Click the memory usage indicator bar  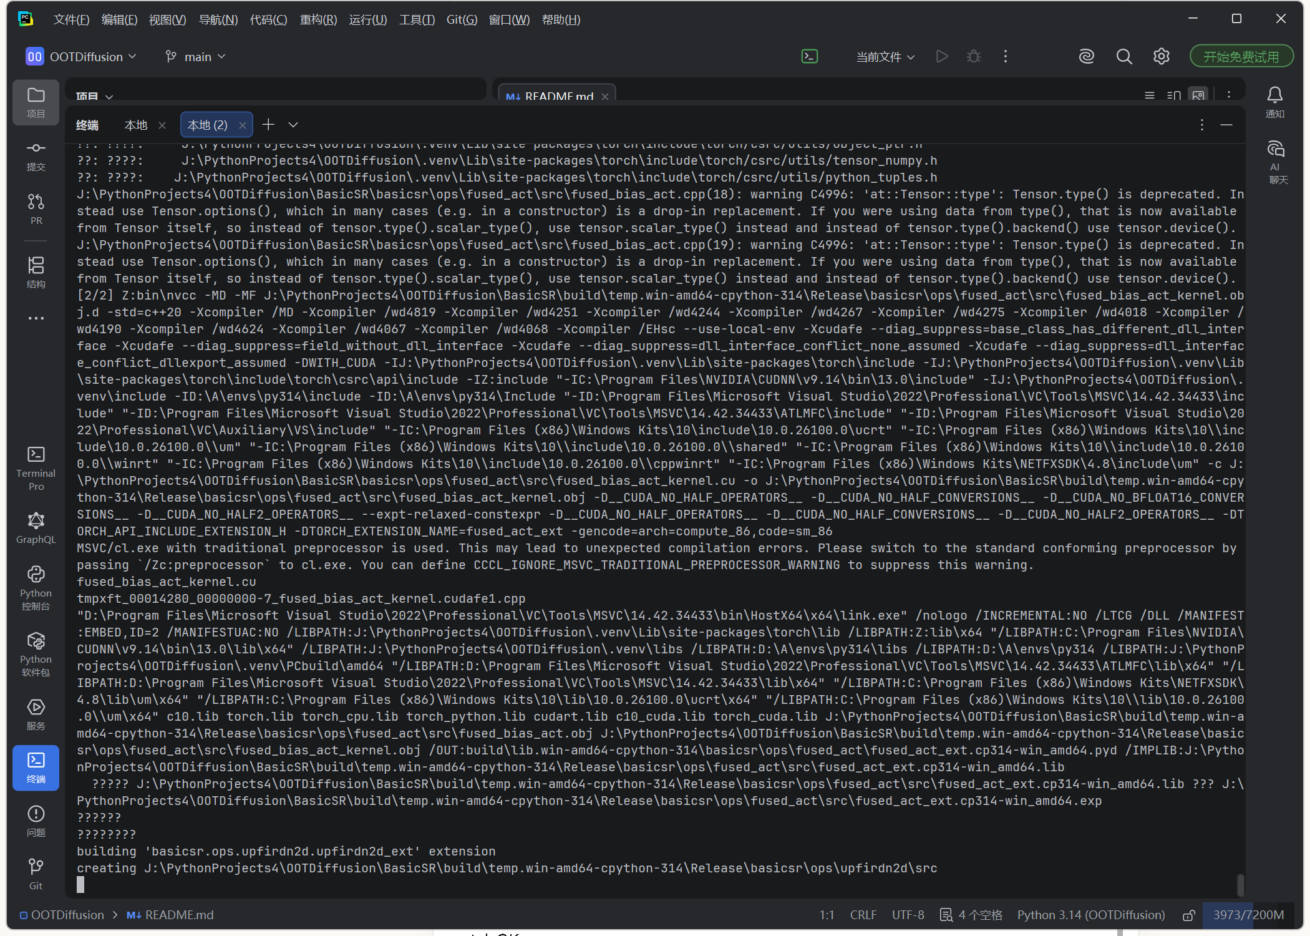click(x=1248, y=915)
